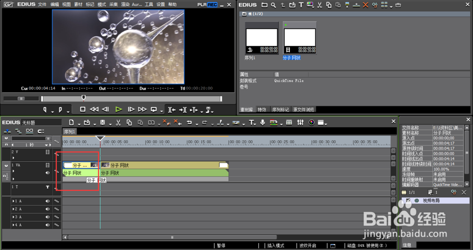473x250 pixels.
Task: Jump to the next edit point
Action: click(x=183, y=110)
